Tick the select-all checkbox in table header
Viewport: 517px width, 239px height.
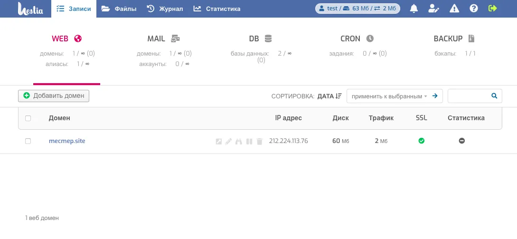pos(28,118)
